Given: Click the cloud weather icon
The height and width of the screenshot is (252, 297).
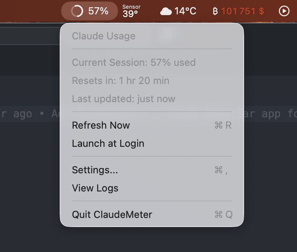Looking at the screenshot, I should coord(166,11).
